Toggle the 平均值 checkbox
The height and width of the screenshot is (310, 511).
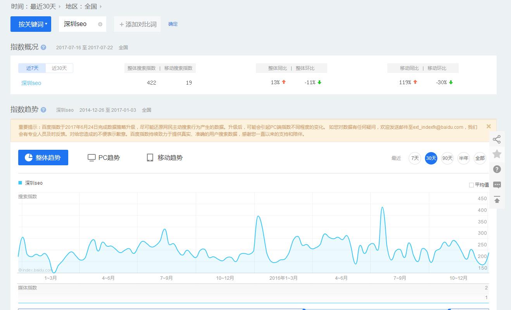pos(471,185)
